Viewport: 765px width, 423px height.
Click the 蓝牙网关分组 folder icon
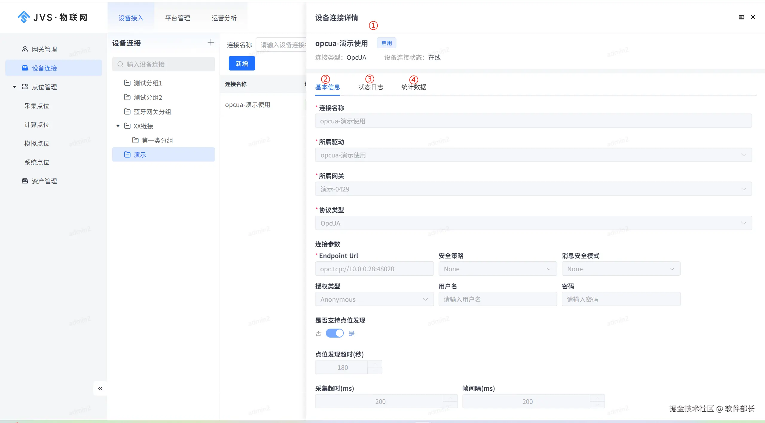tap(127, 111)
